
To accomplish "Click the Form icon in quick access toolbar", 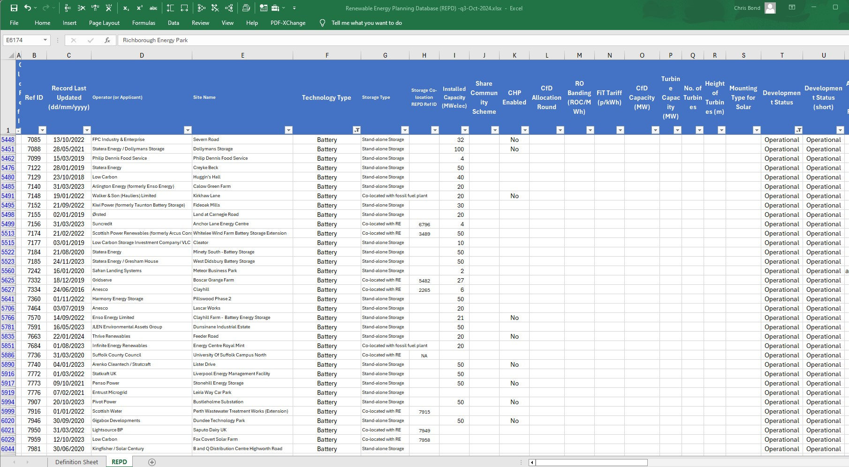I will [263, 8].
